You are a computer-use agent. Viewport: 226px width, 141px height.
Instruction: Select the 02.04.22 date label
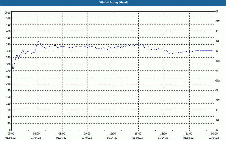coord(214,138)
